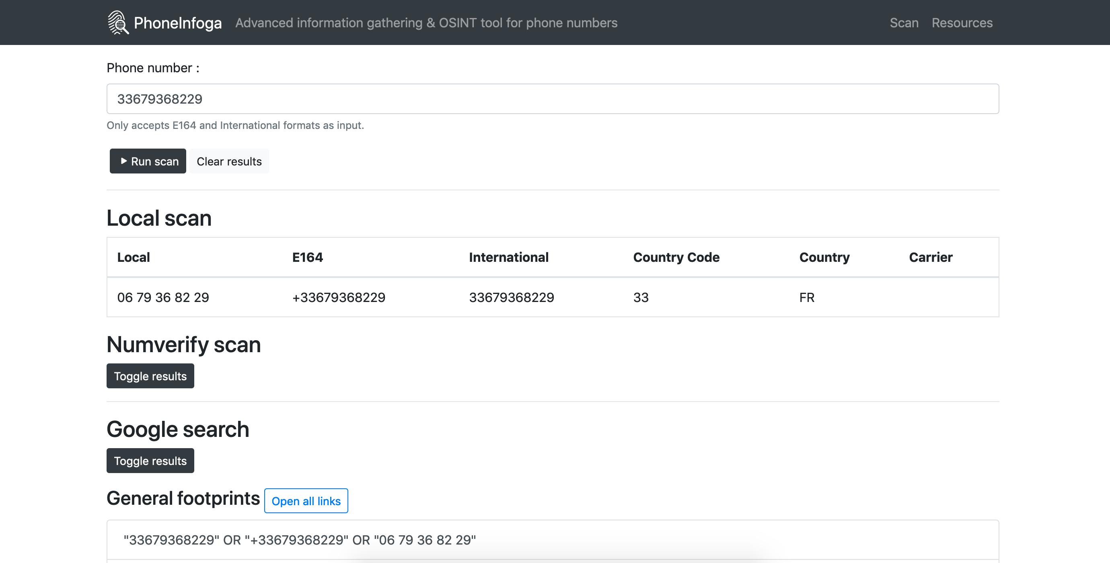Click the Clear results button
The width and height of the screenshot is (1110, 563).
click(x=229, y=161)
